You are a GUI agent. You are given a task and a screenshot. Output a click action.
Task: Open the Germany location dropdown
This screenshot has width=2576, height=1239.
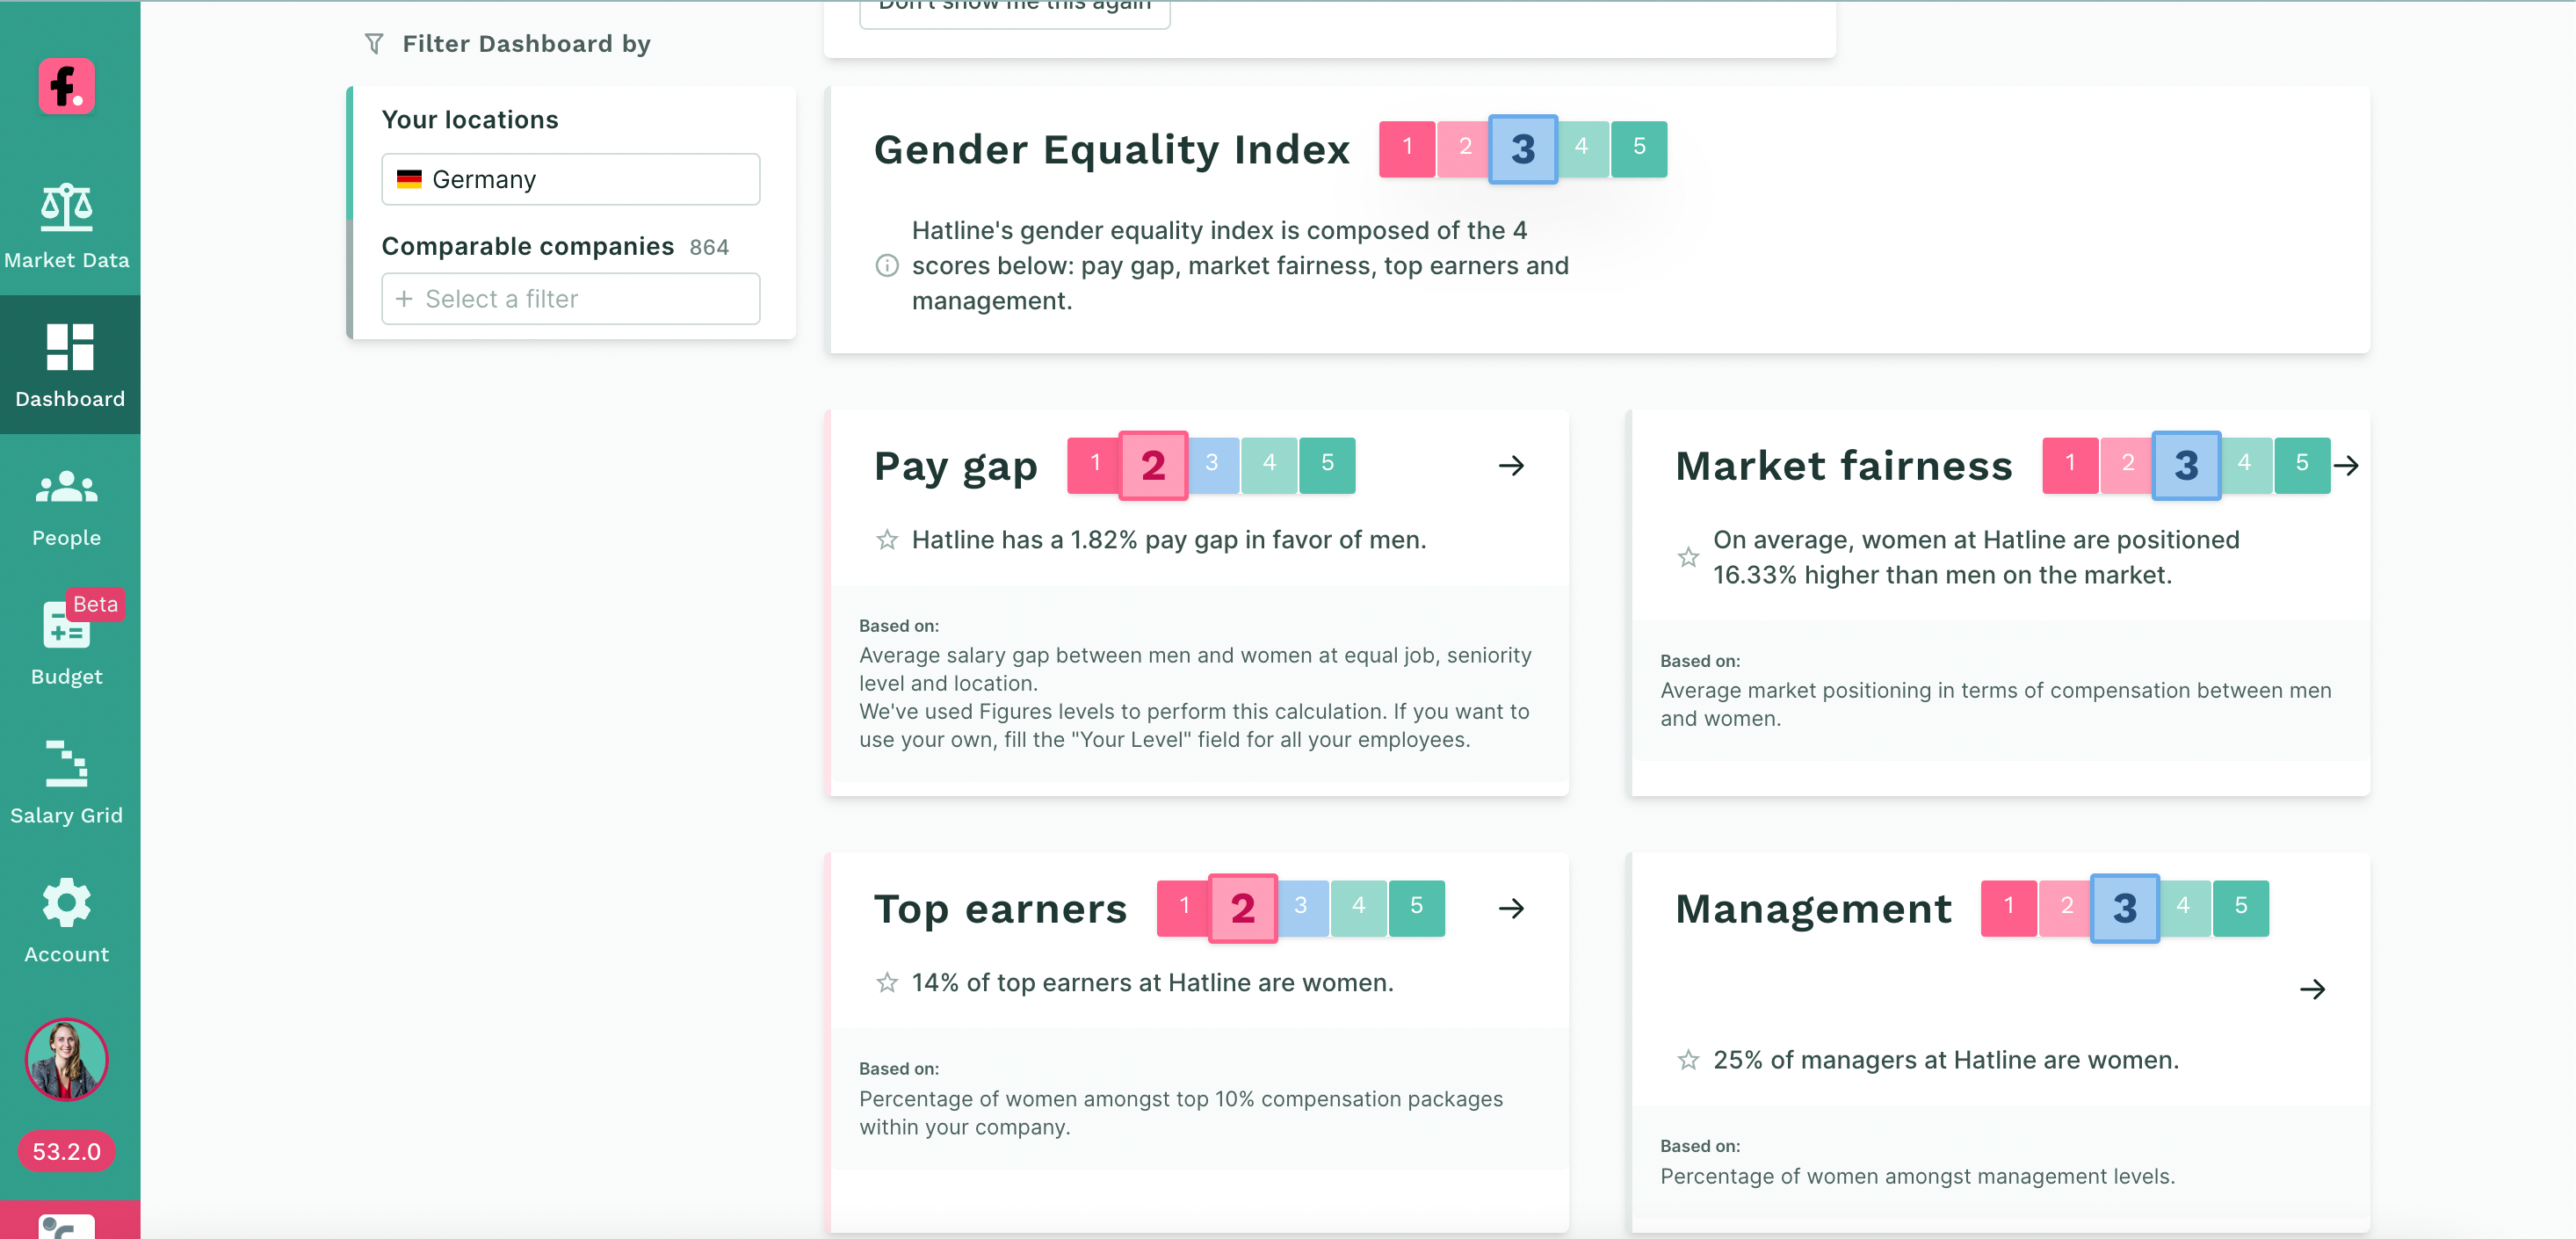click(570, 179)
